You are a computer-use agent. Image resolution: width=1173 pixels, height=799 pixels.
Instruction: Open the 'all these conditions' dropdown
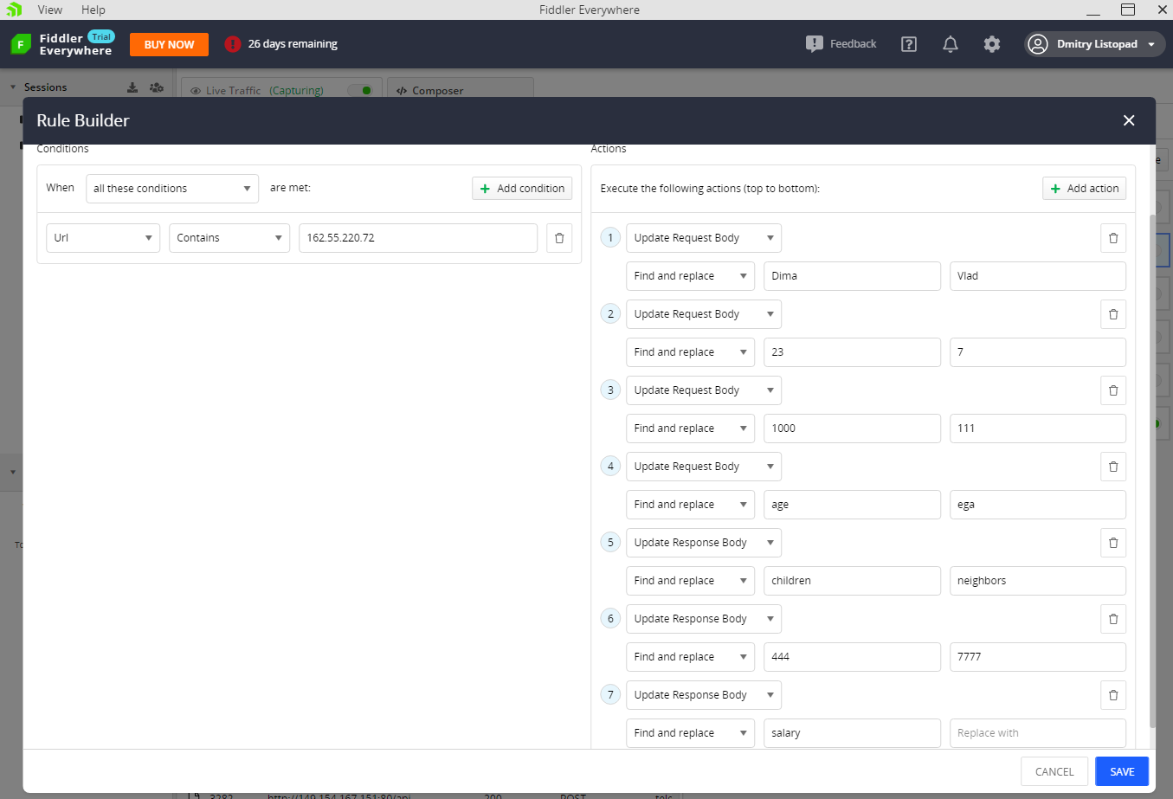172,188
